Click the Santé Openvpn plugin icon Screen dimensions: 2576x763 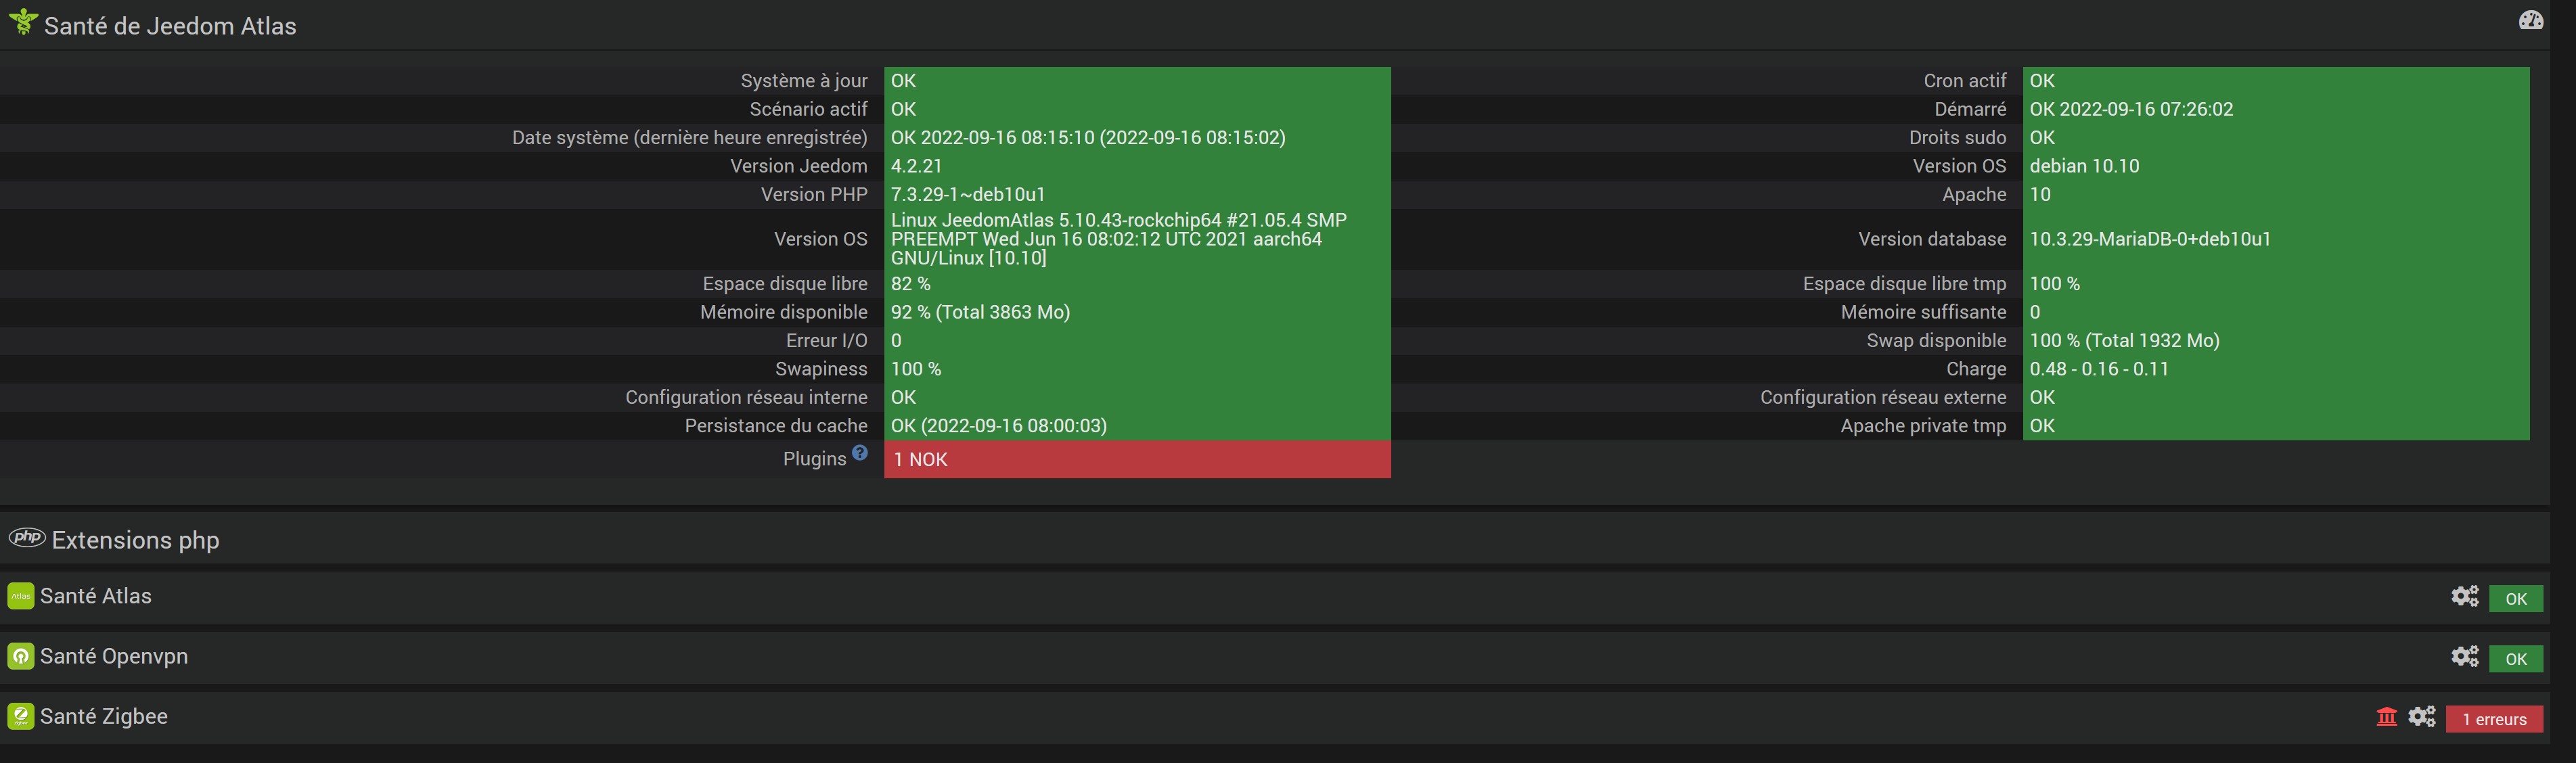(21, 657)
